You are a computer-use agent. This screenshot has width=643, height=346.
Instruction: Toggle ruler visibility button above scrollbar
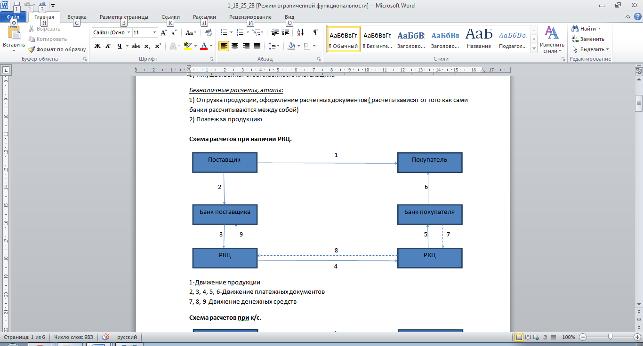639,71
